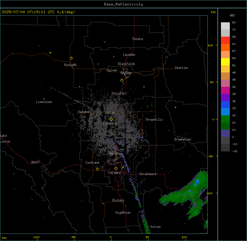Viewport: 247px width, 241px height.
Task: Pick the red swatch between 65 and 60 dBZ
Action: click(225, 40)
